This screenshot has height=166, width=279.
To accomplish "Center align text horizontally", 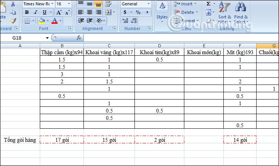I will click(90, 12).
